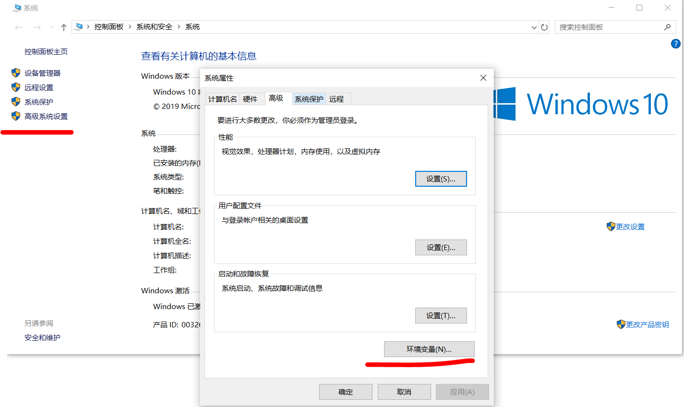Click the computer icon in address bar

coord(80,27)
